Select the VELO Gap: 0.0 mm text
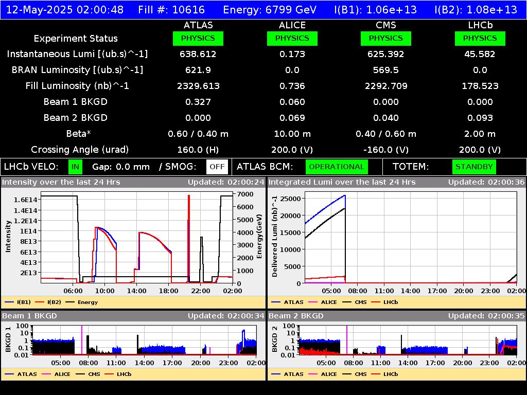This screenshot has height=395, width=527. click(x=120, y=167)
